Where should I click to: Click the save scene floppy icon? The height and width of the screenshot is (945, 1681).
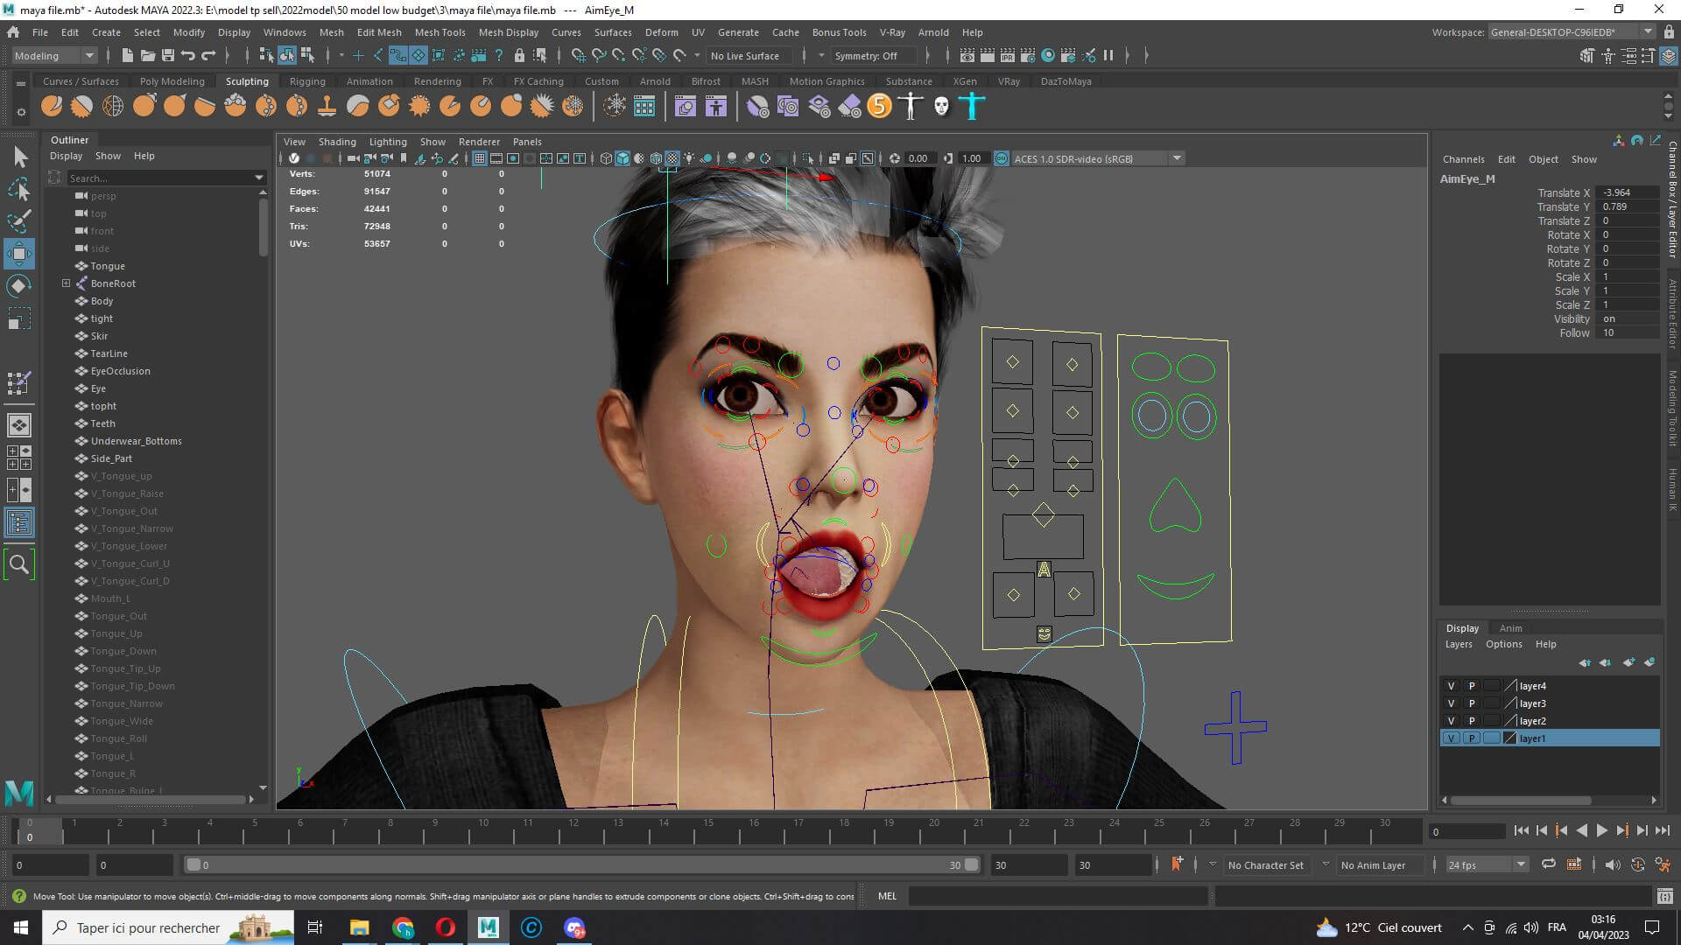click(168, 55)
